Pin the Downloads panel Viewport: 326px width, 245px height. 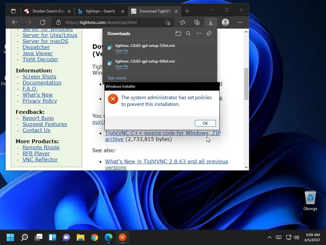[209, 33]
